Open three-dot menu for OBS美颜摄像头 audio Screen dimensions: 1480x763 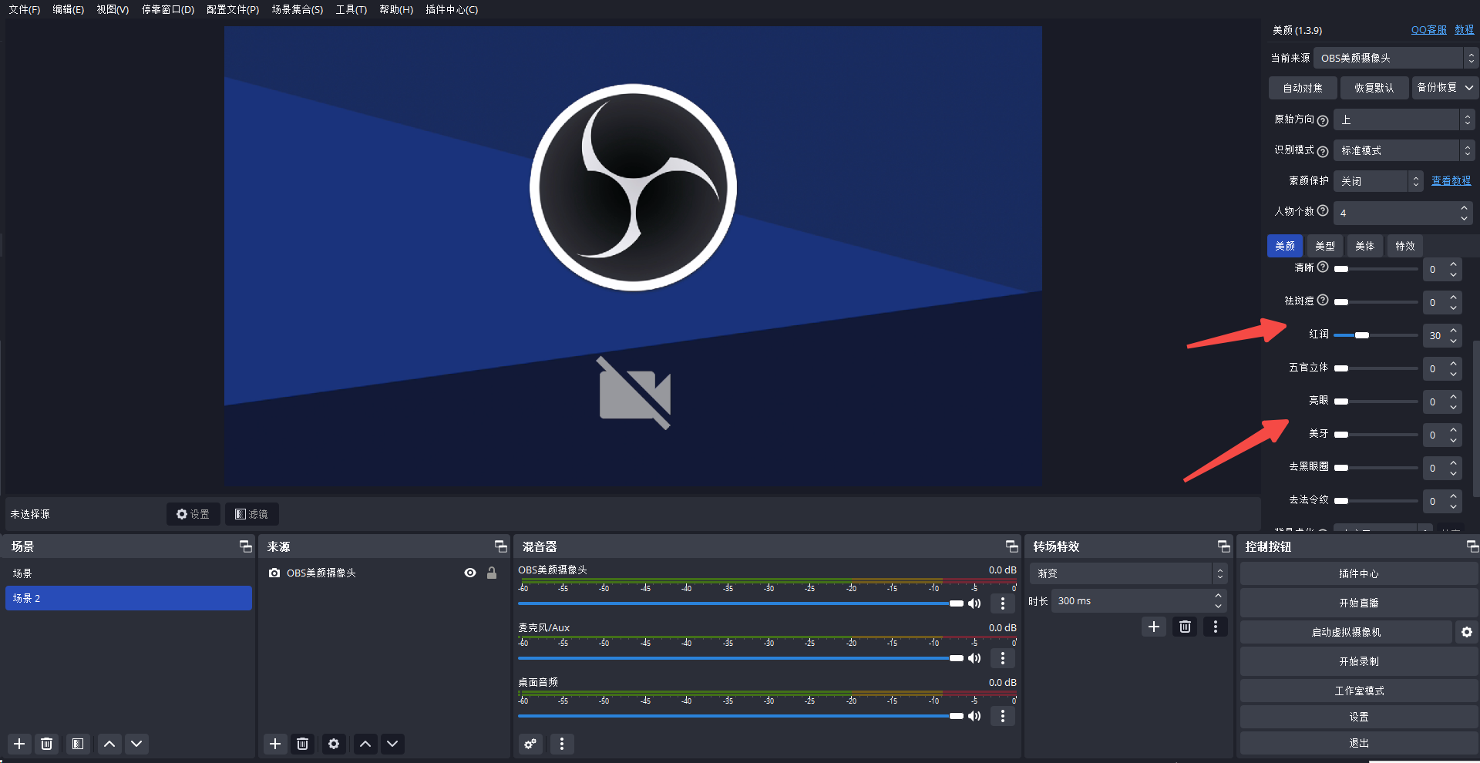[1003, 603]
